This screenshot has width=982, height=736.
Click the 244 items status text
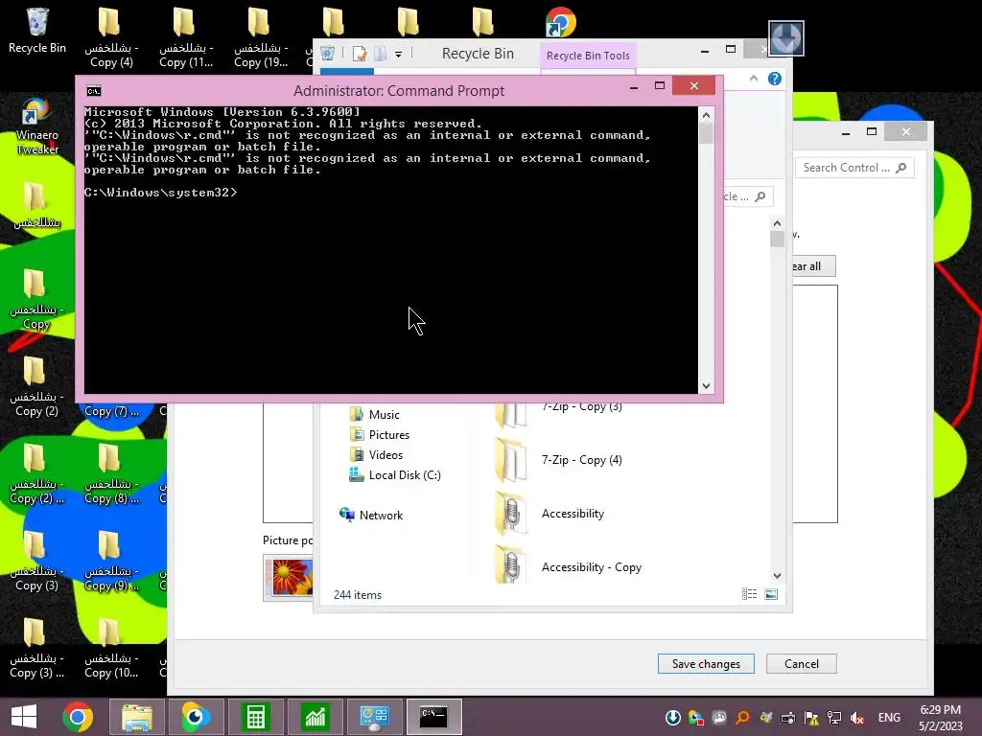[x=358, y=594]
